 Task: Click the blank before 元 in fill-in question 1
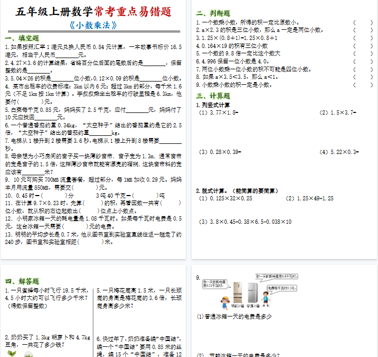point(67,54)
